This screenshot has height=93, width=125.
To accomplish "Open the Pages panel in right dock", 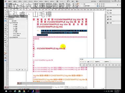I will click(109, 10).
